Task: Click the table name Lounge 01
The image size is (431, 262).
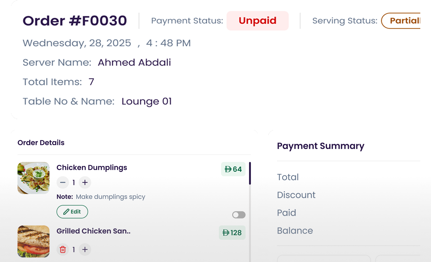Action: click(x=147, y=101)
